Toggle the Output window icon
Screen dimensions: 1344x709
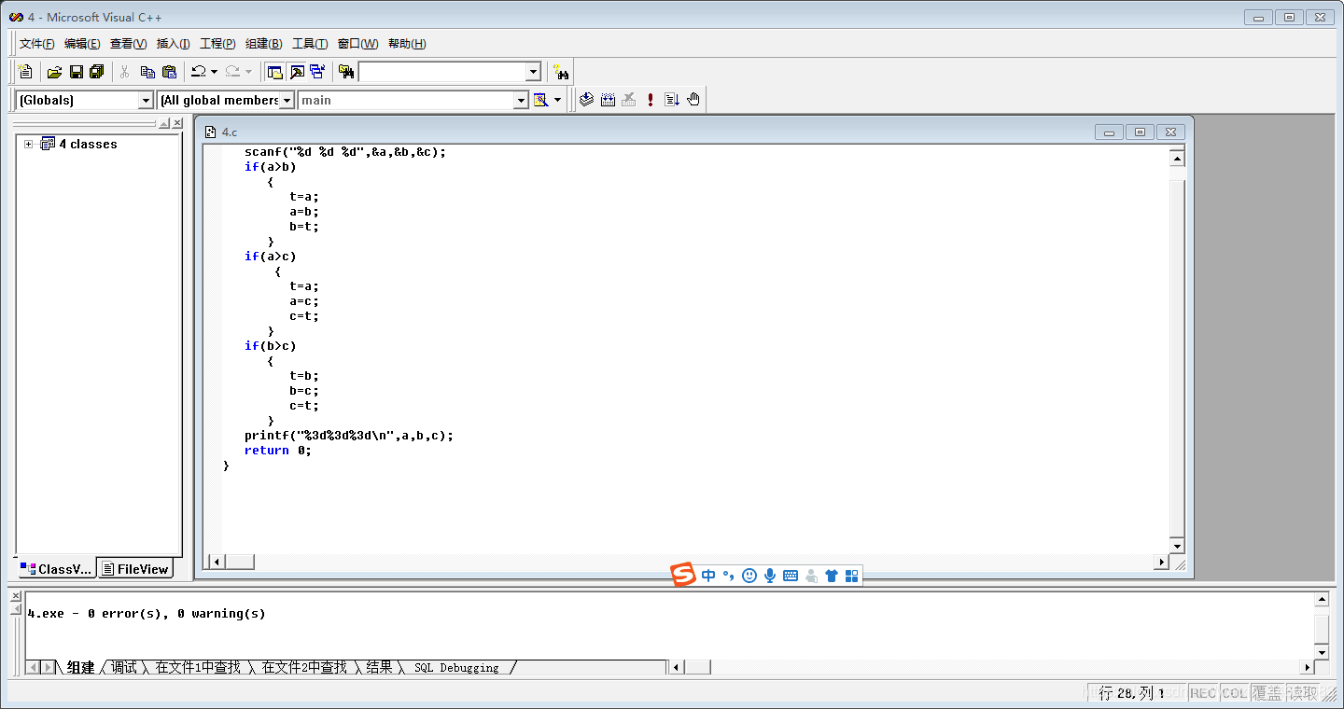pyautogui.click(x=297, y=72)
